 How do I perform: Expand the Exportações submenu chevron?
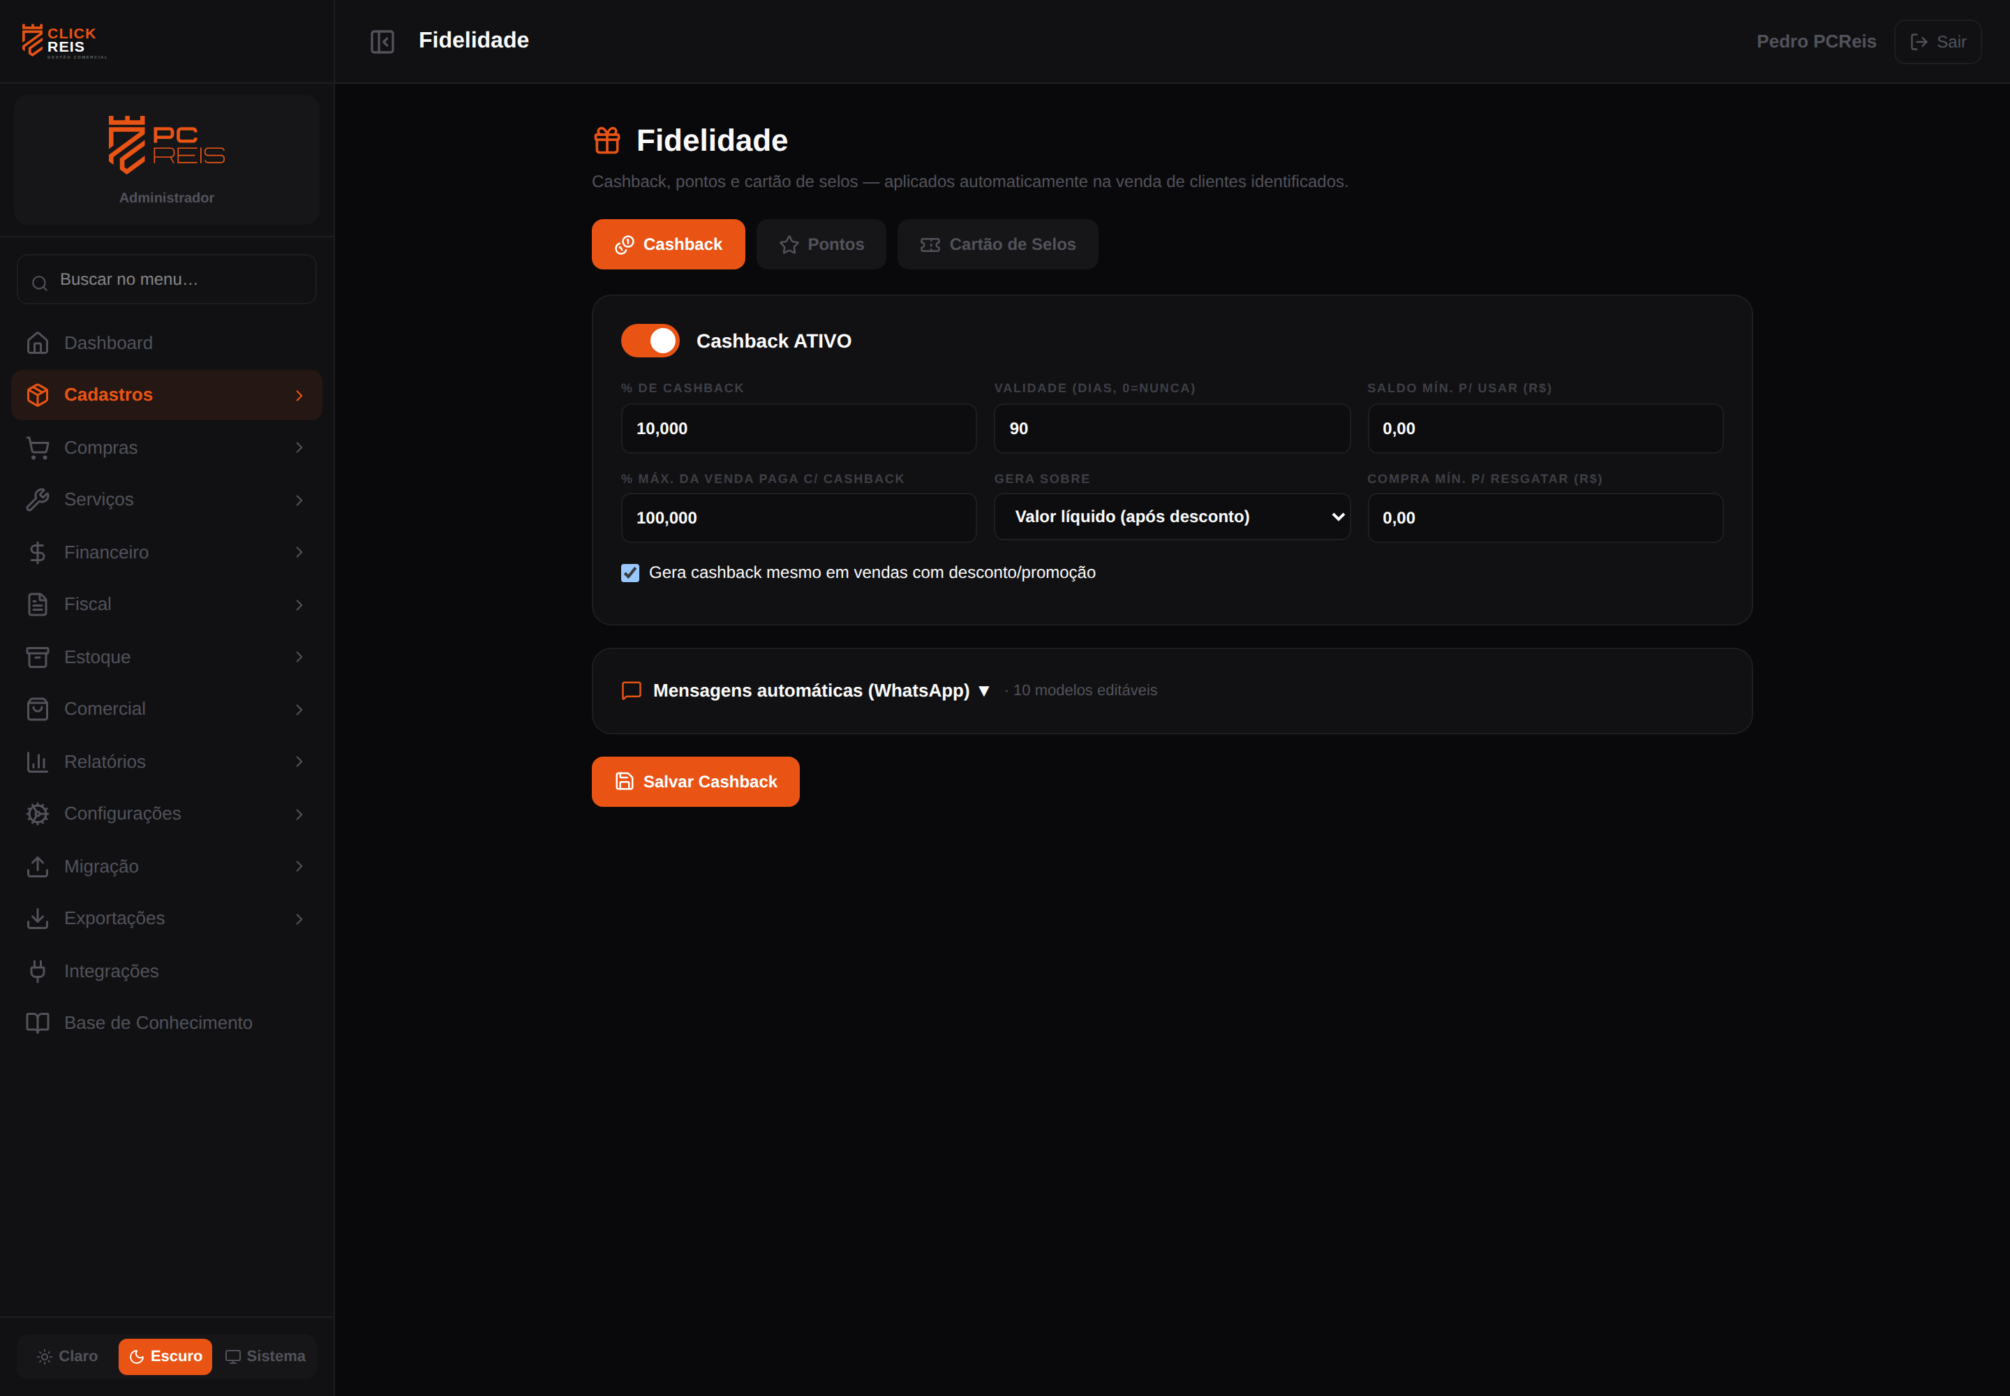point(299,919)
